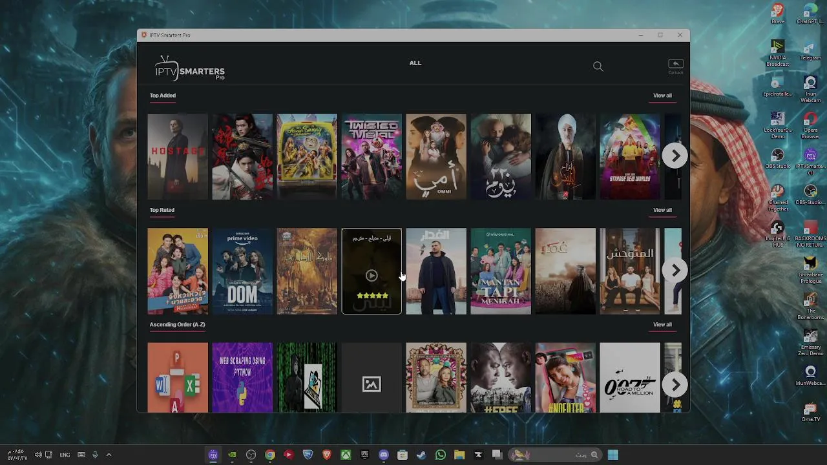
Task: Select NVIDIA Broadcast desktop icon
Action: point(778,53)
